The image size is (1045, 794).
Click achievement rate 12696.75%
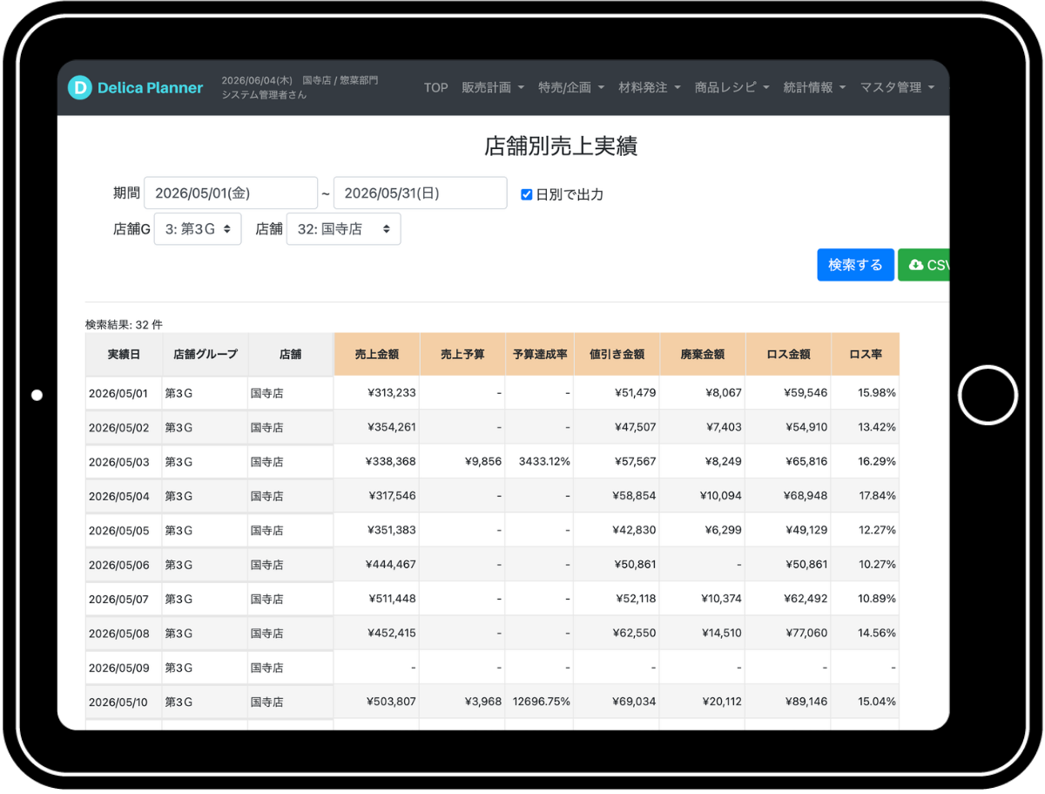tap(542, 702)
